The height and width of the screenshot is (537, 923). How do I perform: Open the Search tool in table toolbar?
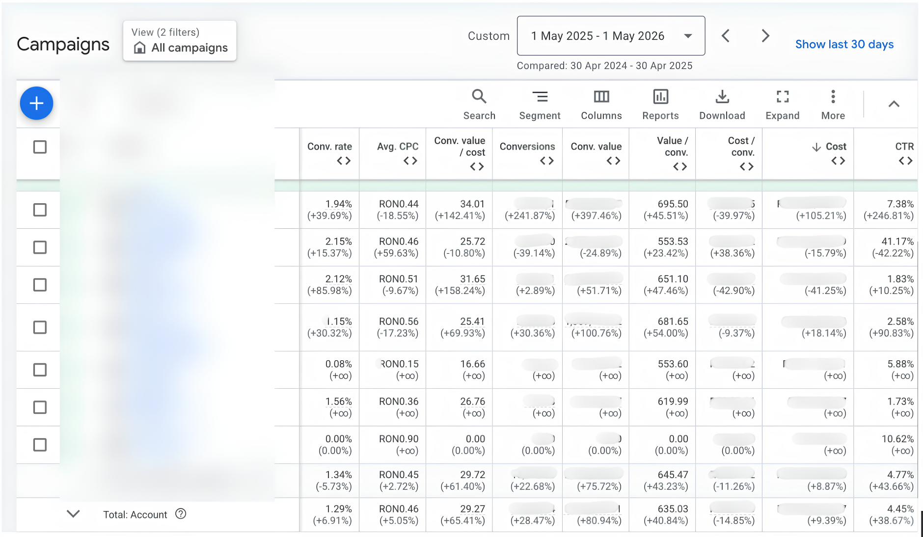point(479,105)
